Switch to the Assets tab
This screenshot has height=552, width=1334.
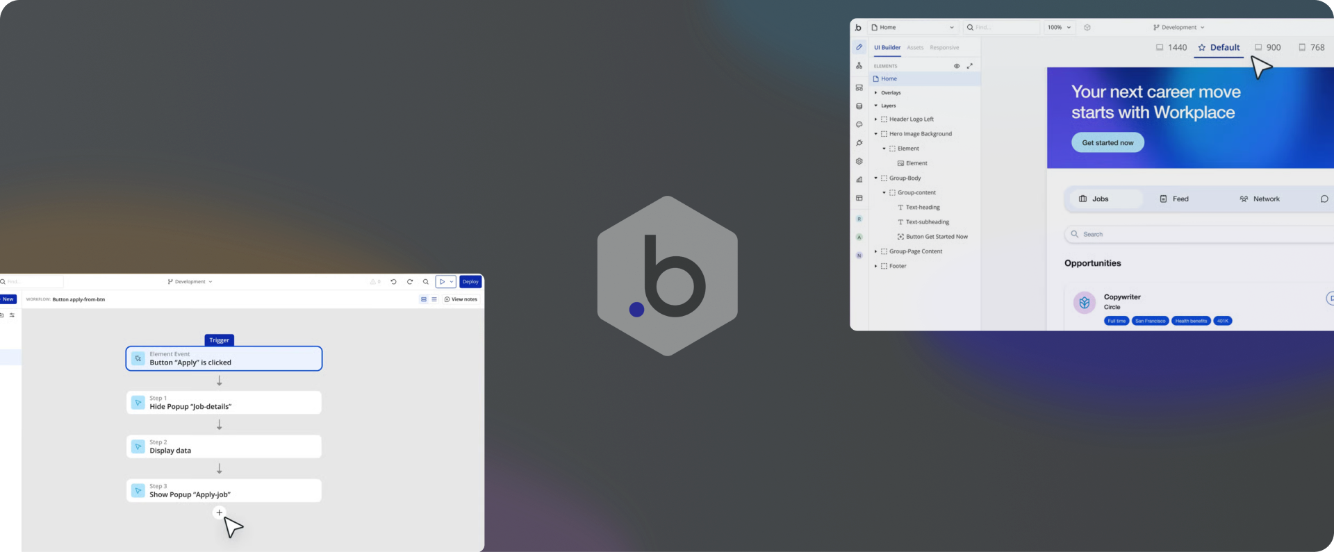(915, 48)
